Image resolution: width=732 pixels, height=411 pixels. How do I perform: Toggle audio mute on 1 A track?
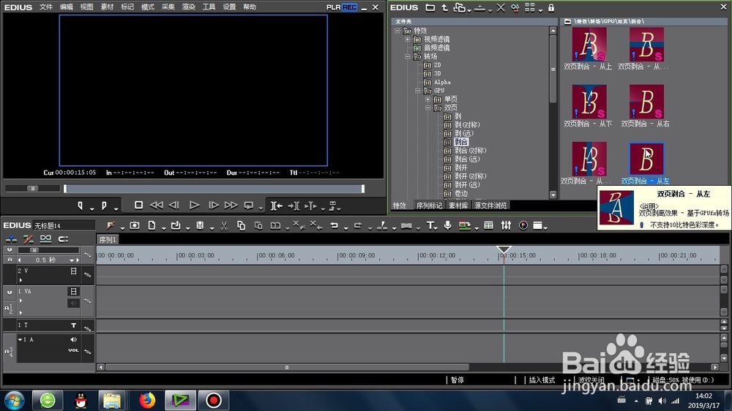[x=73, y=339]
